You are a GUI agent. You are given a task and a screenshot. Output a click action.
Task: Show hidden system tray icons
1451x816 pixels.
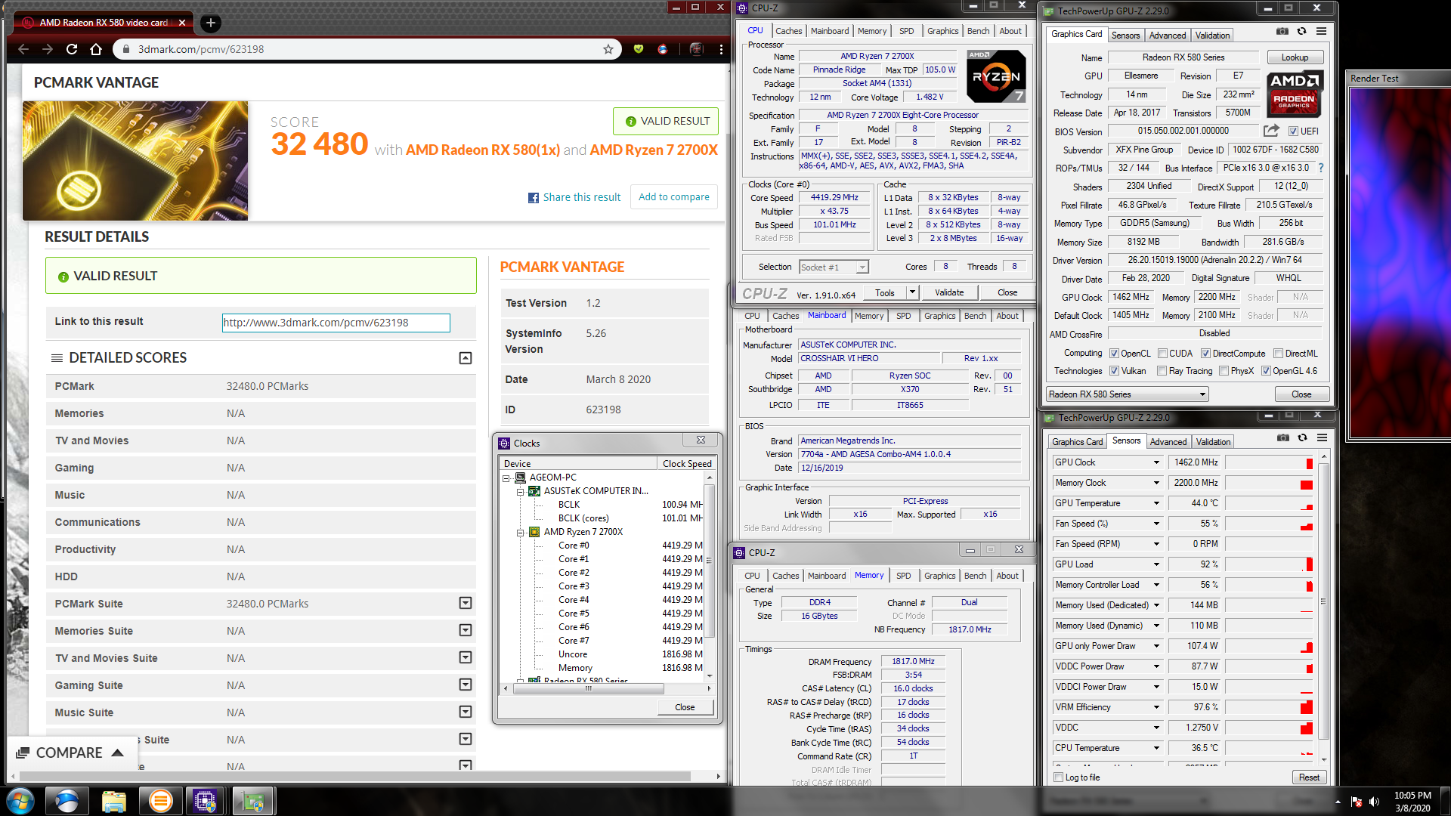pos(1338,802)
